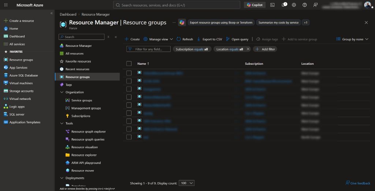375x191 pixels.
Task: Collapse the Deployments section
Action: (62, 178)
